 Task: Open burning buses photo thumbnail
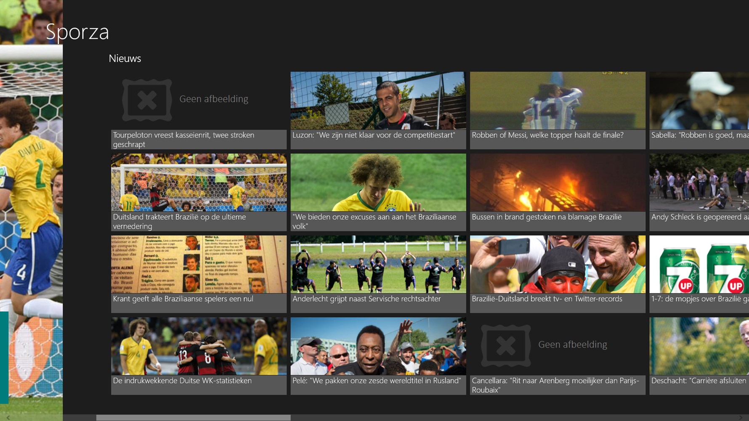pos(558,183)
